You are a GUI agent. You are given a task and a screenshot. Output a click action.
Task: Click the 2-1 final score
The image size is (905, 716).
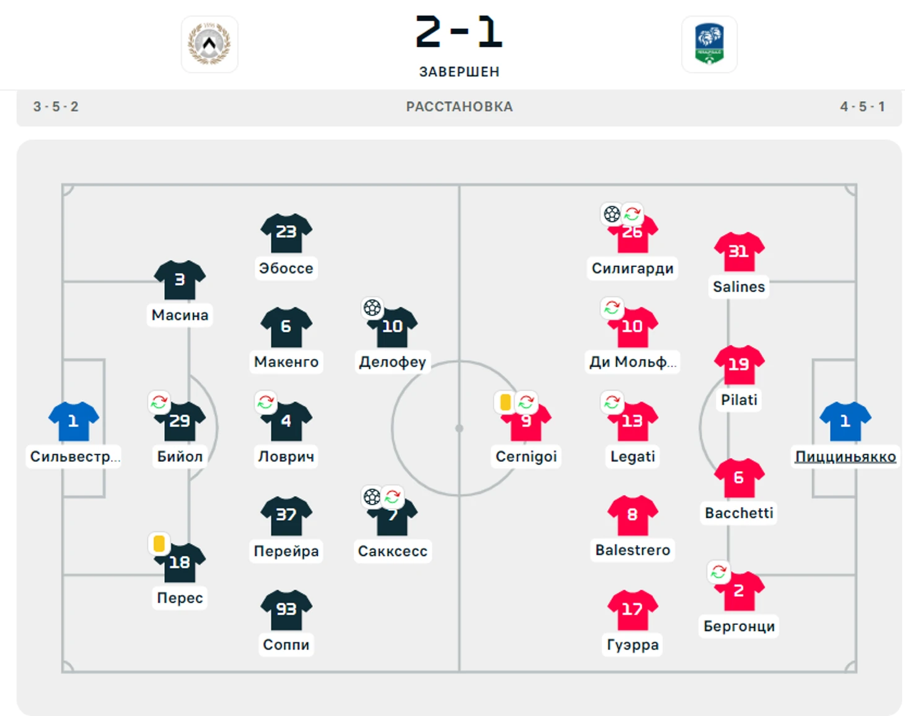point(459,32)
